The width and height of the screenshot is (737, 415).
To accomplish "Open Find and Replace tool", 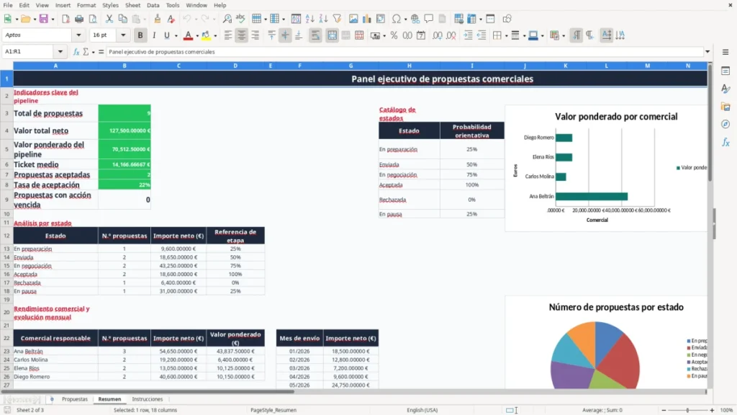I will point(227,19).
